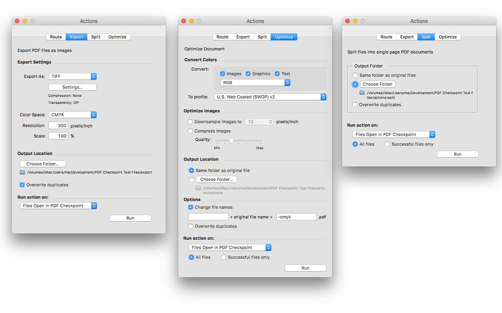
Task: Open the Optimize tab in Split window
Action: click(447, 37)
